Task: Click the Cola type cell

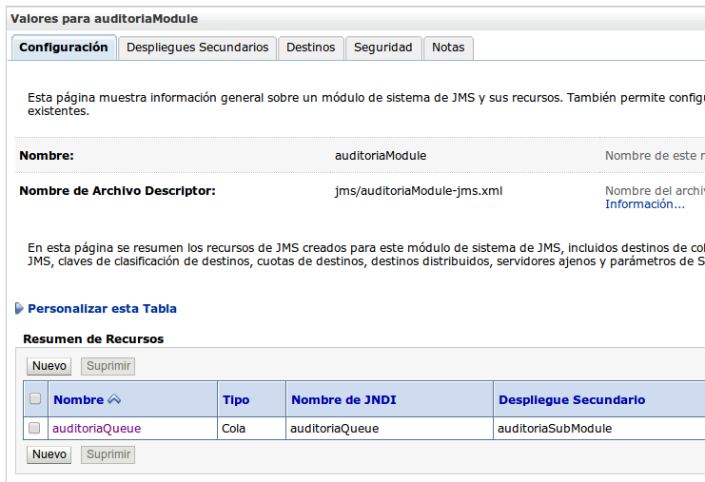Action: pos(252,429)
